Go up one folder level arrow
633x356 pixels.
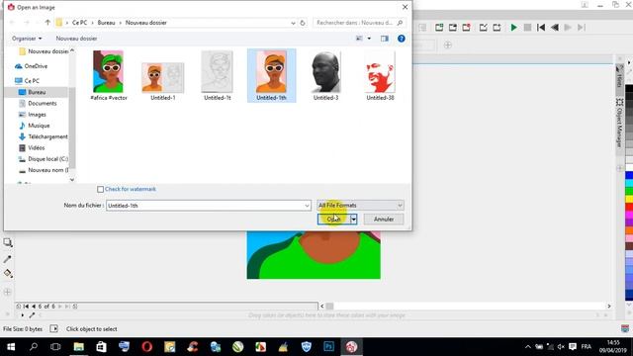click(47, 23)
